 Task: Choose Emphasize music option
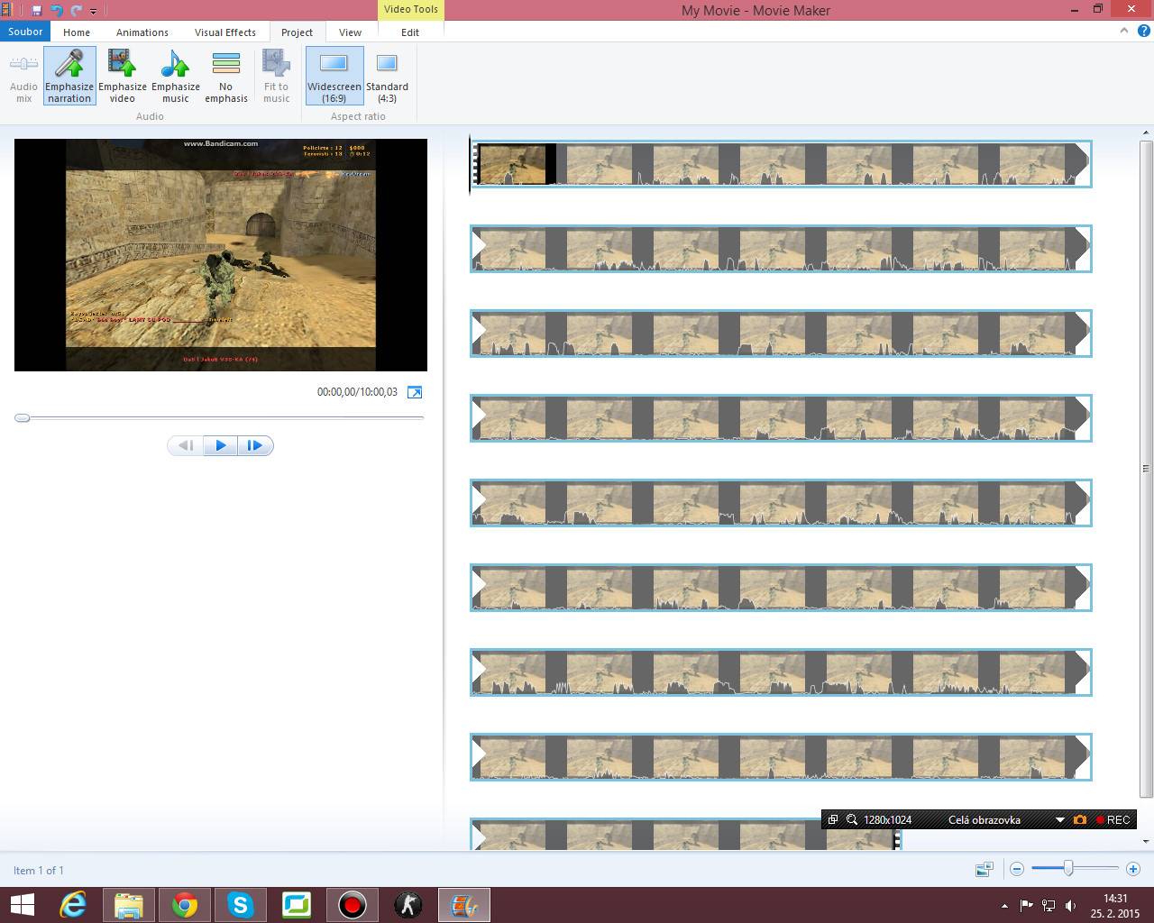[176, 76]
